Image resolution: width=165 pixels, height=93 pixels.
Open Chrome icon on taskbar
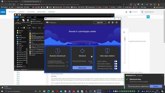[53, 91]
